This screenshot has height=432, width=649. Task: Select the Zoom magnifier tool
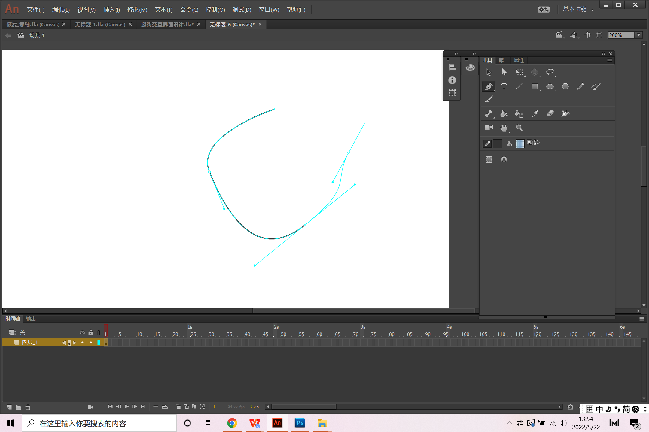(x=519, y=128)
